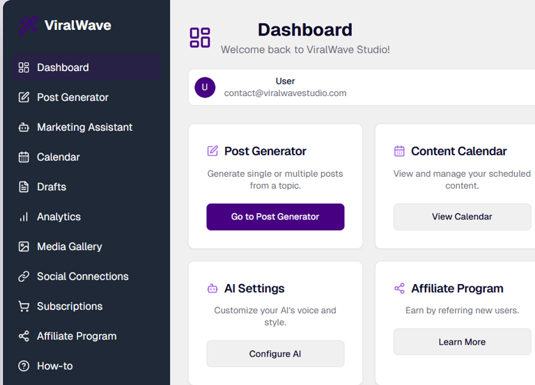Click the Affiliate Program share icon in sidebar
Viewport: 535px width, 385px height.
(x=24, y=336)
